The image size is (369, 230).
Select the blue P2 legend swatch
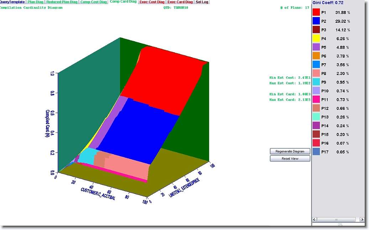pos(316,21)
